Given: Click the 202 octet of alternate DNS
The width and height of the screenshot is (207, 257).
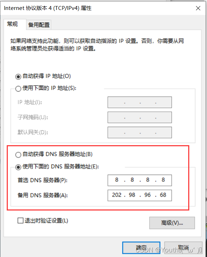Looking at the screenshot, I should (117, 195).
